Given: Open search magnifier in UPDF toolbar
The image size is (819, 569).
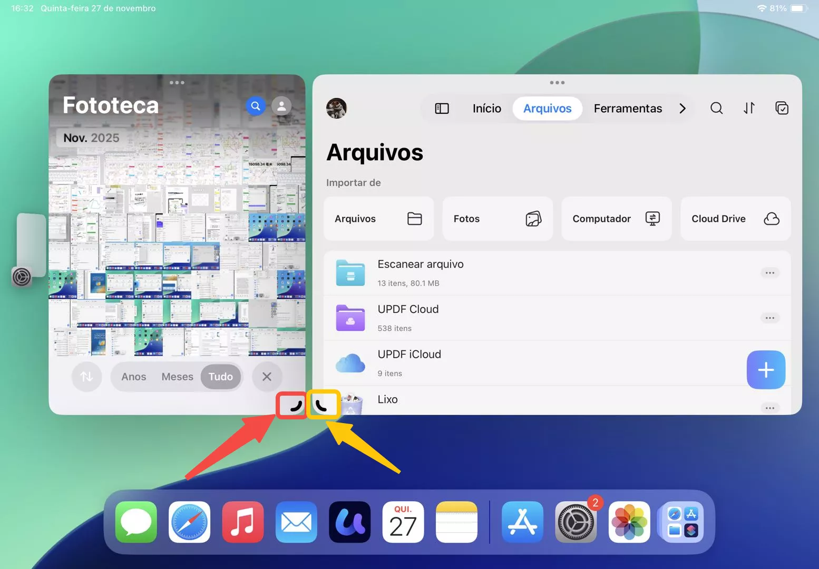Looking at the screenshot, I should [716, 108].
